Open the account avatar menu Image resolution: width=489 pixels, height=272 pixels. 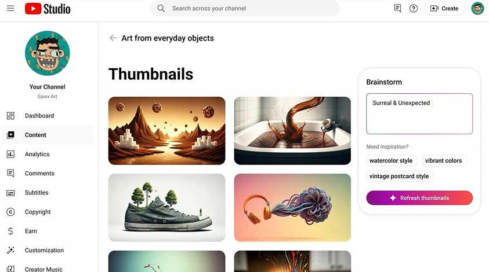tap(477, 9)
